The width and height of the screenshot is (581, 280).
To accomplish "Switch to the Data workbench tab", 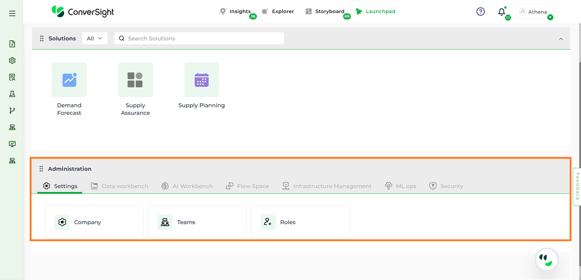I will 119,186.
